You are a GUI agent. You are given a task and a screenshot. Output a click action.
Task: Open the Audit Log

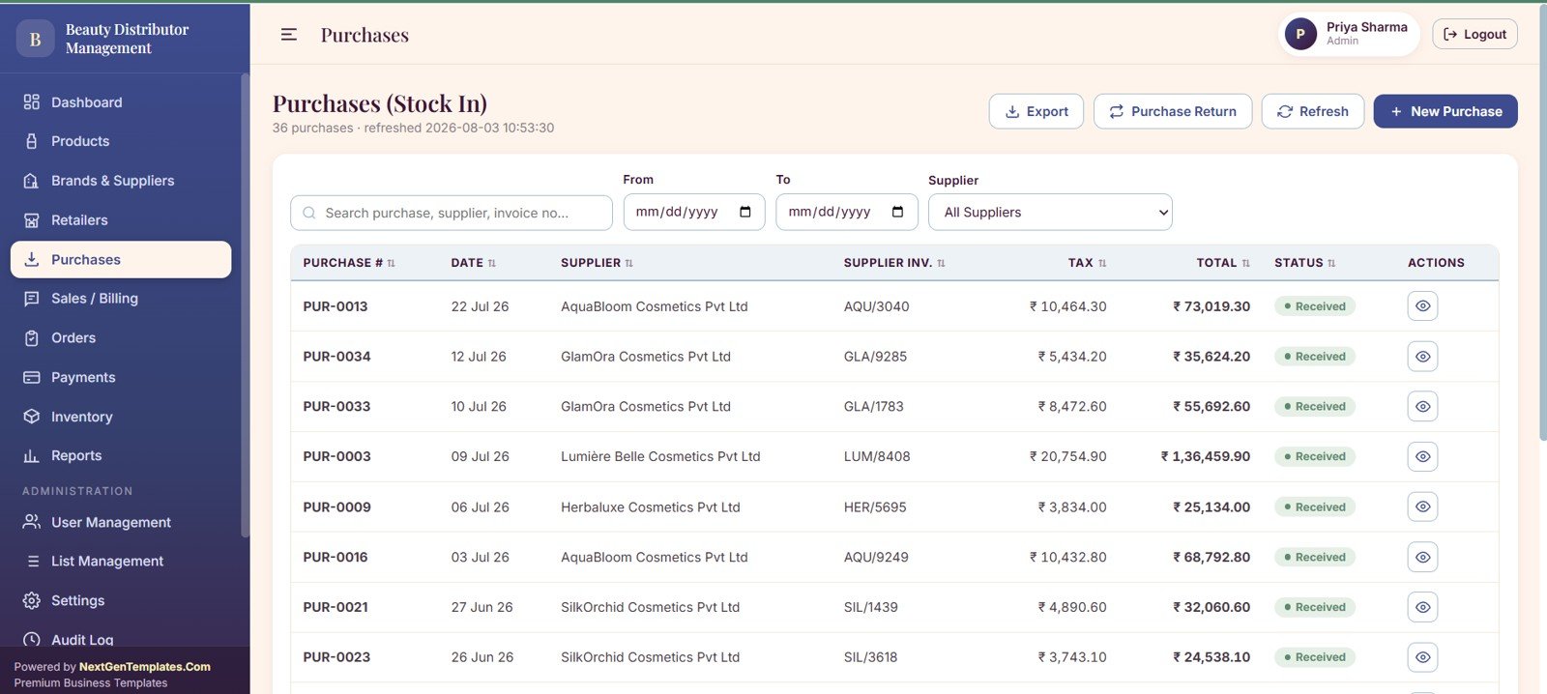coord(121,639)
